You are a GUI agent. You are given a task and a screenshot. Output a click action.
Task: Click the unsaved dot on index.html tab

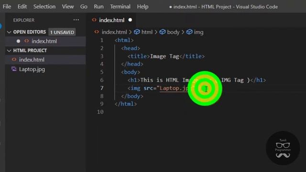coord(130,20)
